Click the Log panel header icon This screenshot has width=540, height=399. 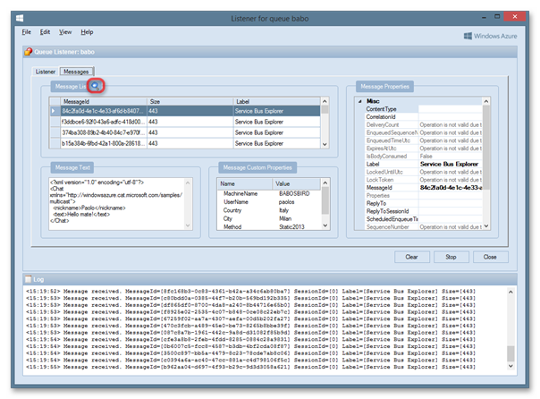pos(29,279)
